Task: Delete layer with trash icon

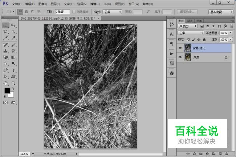Action: [x=227, y=154]
